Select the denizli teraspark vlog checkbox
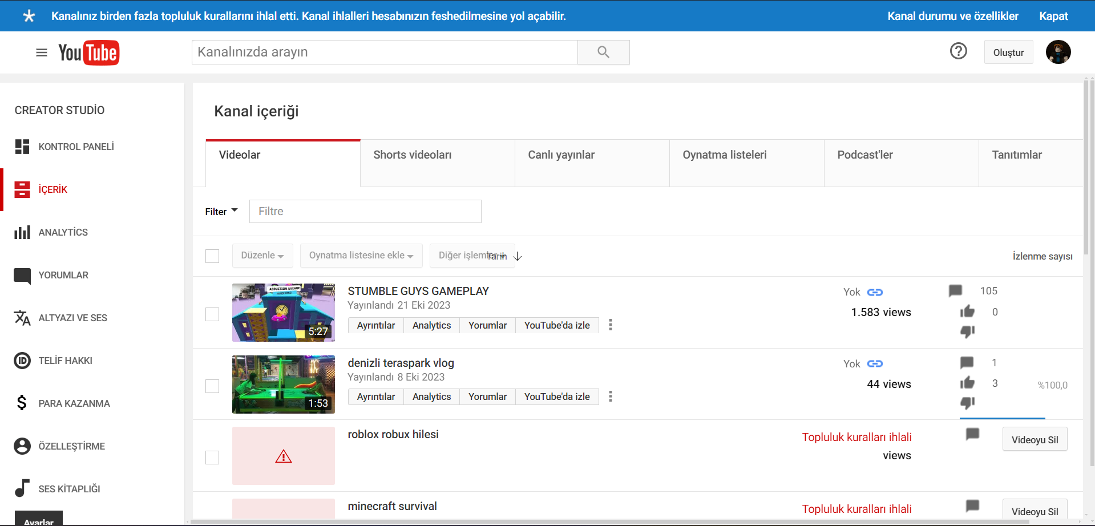 click(212, 386)
